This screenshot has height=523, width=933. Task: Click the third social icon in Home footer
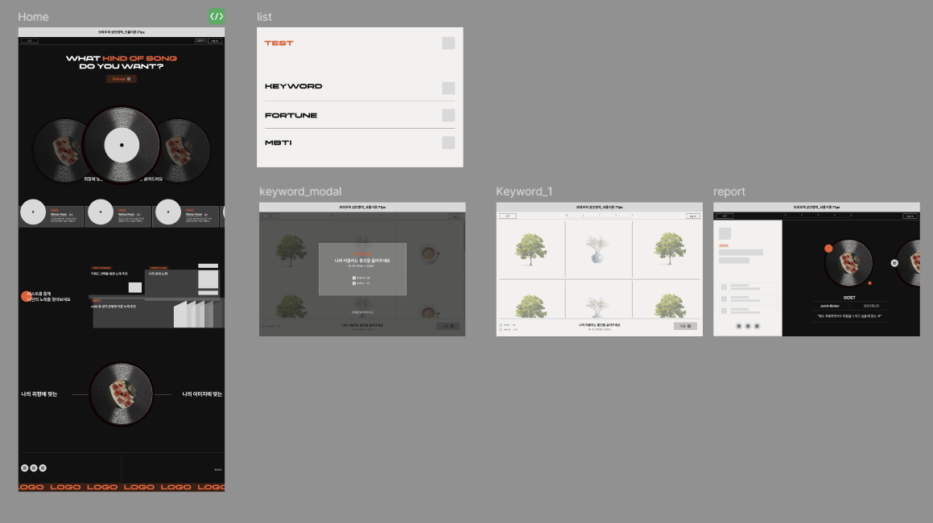point(42,468)
